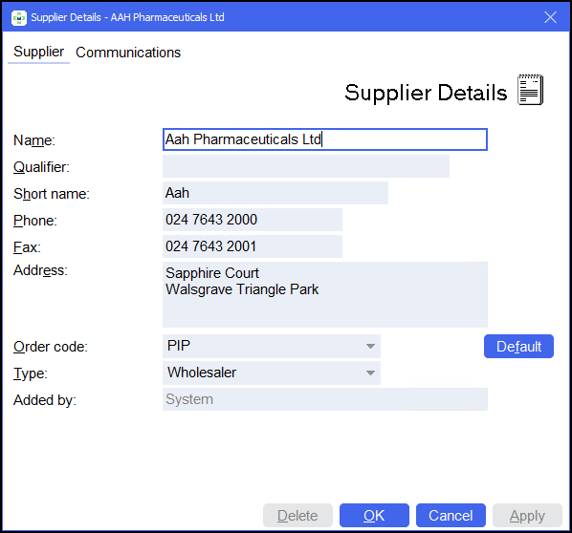
Task: Click the Cancel button
Action: [x=451, y=515]
